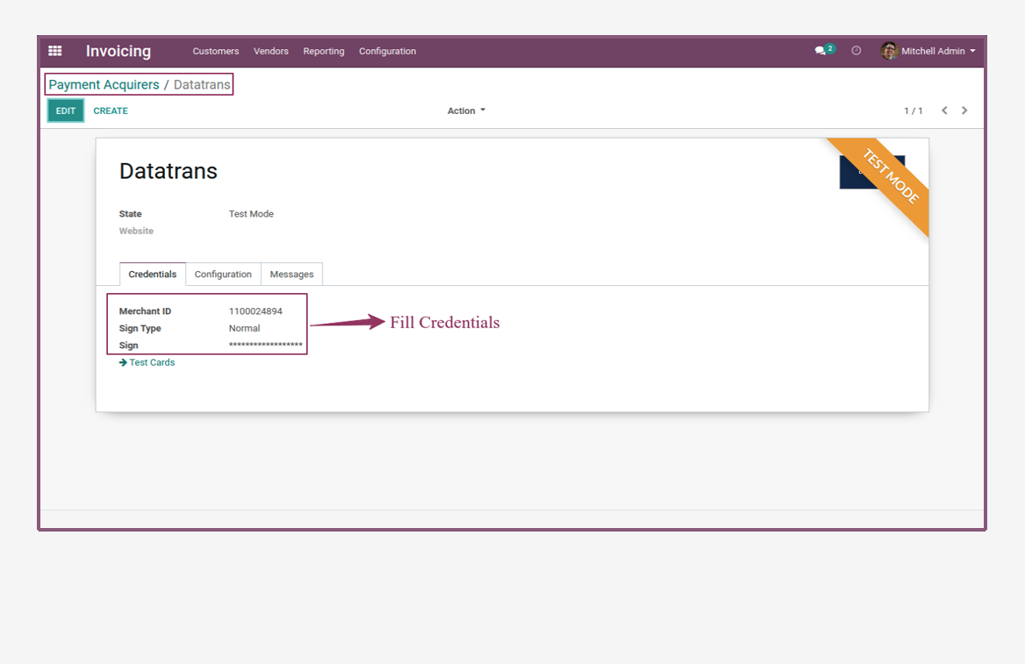The height and width of the screenshot is (664, 1025).
Task: Open the conversations chat icon
Action: tap(821, 51)
